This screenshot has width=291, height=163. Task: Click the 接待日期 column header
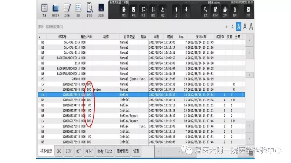pos(201,37)
